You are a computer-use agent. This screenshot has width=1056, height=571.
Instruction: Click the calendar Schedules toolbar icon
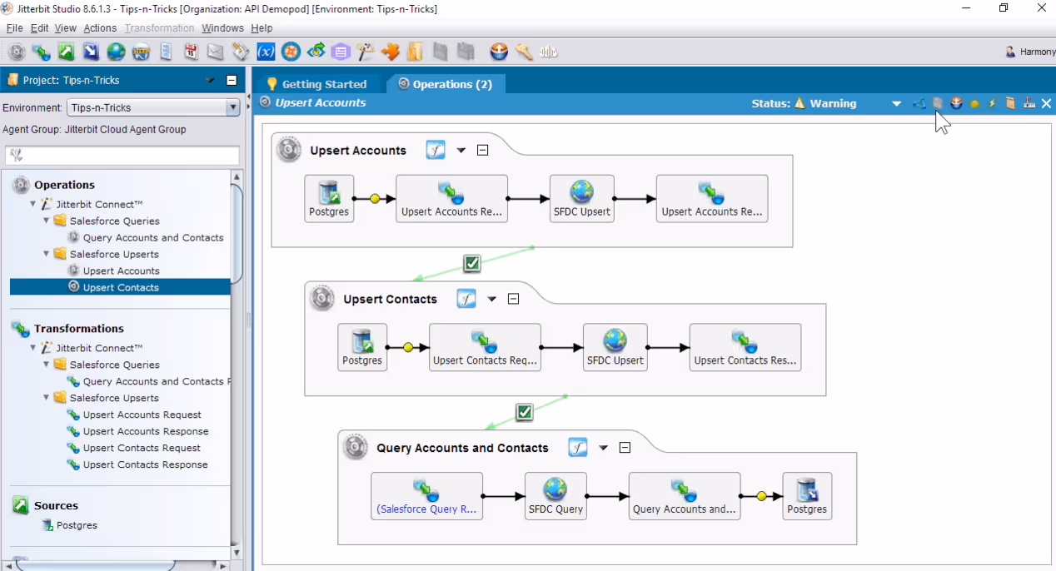click(x=192, y=52)
